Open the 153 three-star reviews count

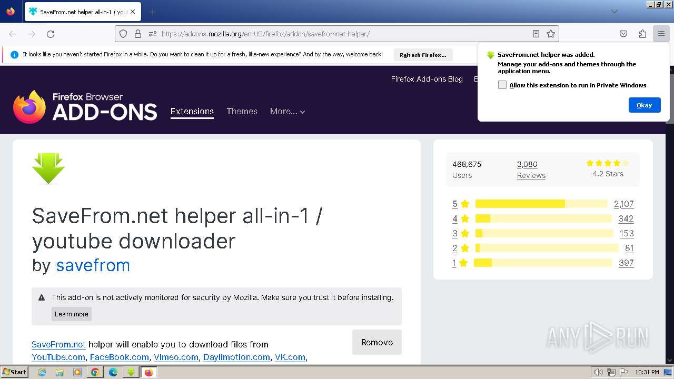[x=627, y=233]
